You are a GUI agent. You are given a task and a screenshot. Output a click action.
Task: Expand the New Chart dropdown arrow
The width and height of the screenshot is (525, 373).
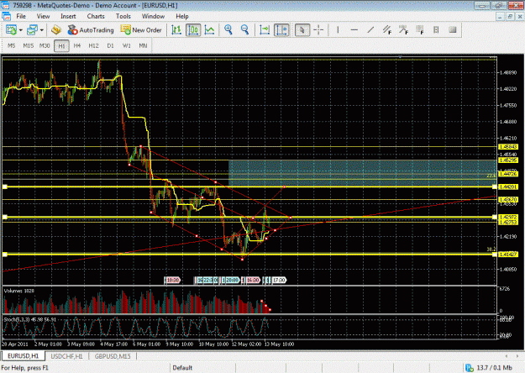(21, 30)
